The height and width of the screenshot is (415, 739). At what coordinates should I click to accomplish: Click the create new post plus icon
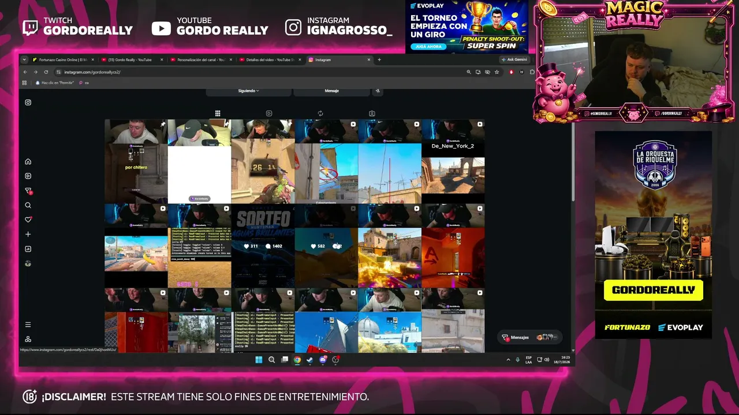28,235
